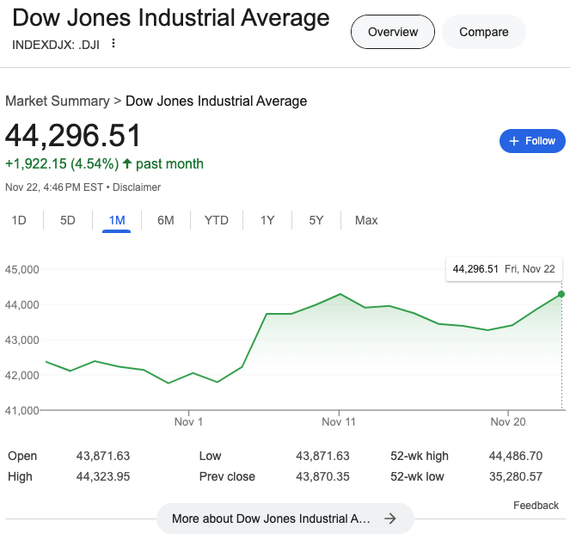This screenshot has height=540, width=570.
Task: Open the three-dot options menu beside .DJI
Action: pos(113,44)
